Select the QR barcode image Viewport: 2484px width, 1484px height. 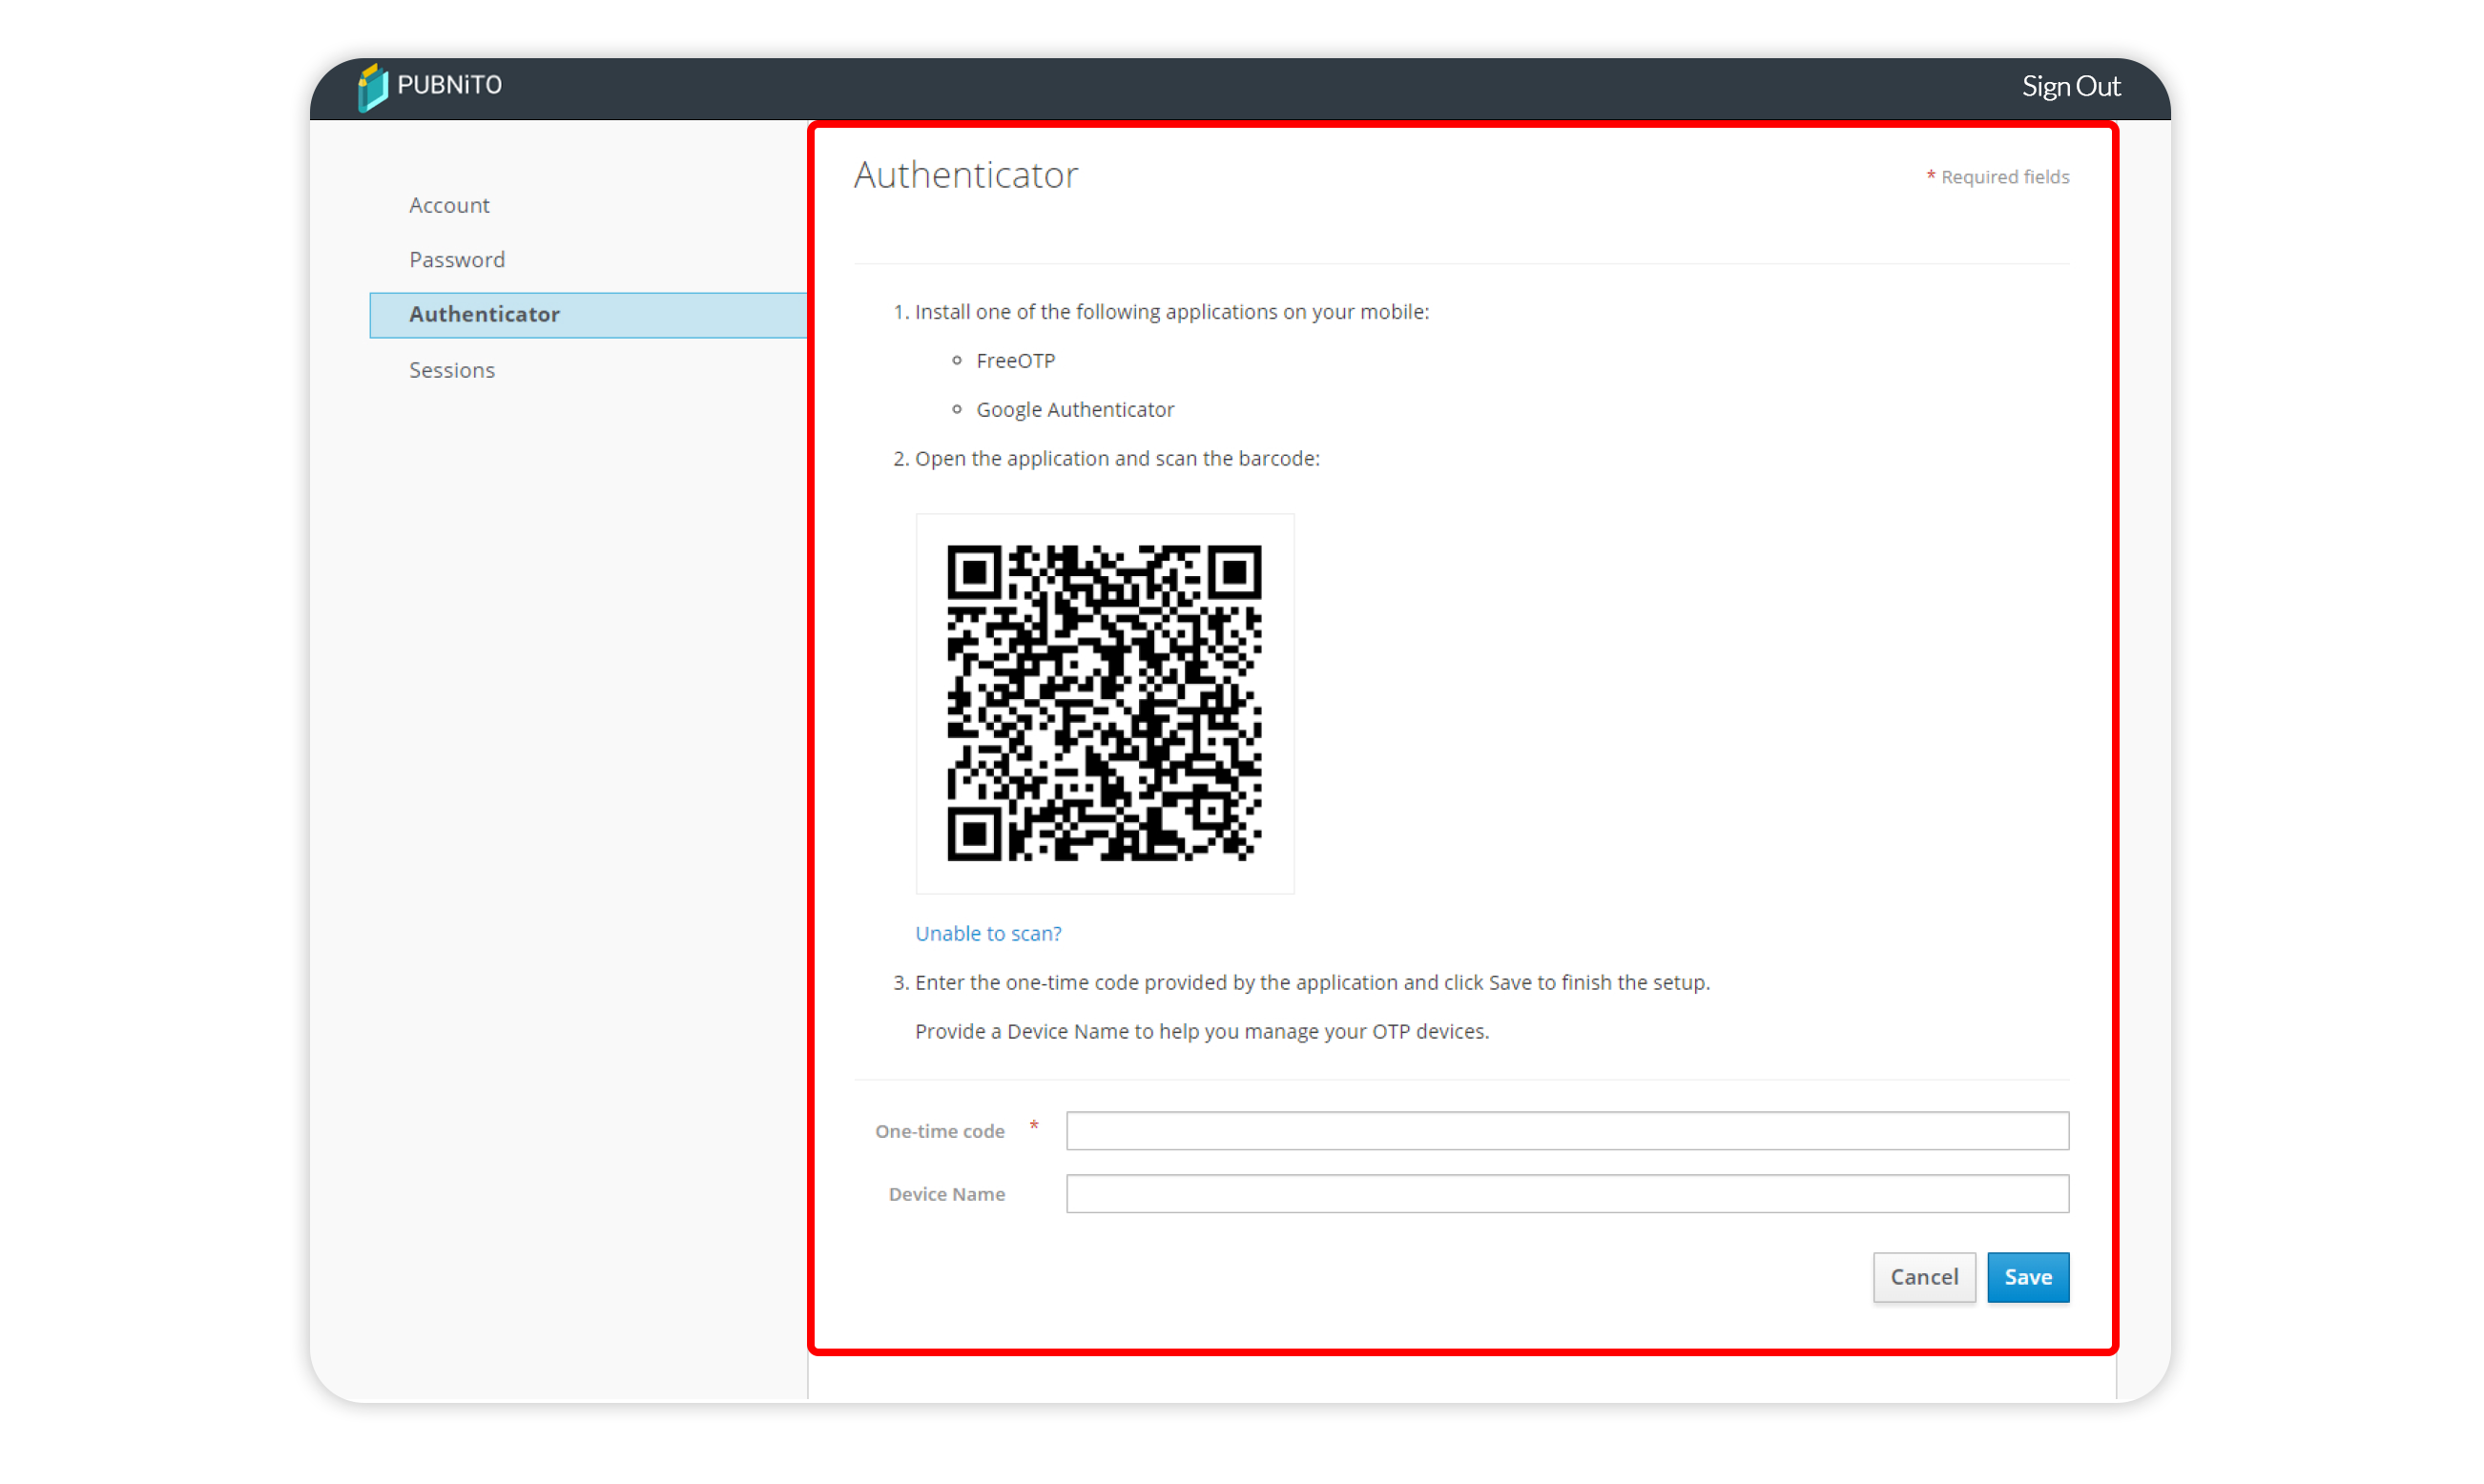(1104, 702)
